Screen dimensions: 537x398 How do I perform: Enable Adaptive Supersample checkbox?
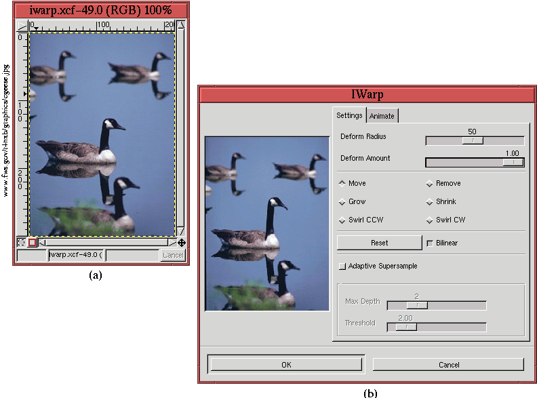pyautogui.click(x=342, y=266)
